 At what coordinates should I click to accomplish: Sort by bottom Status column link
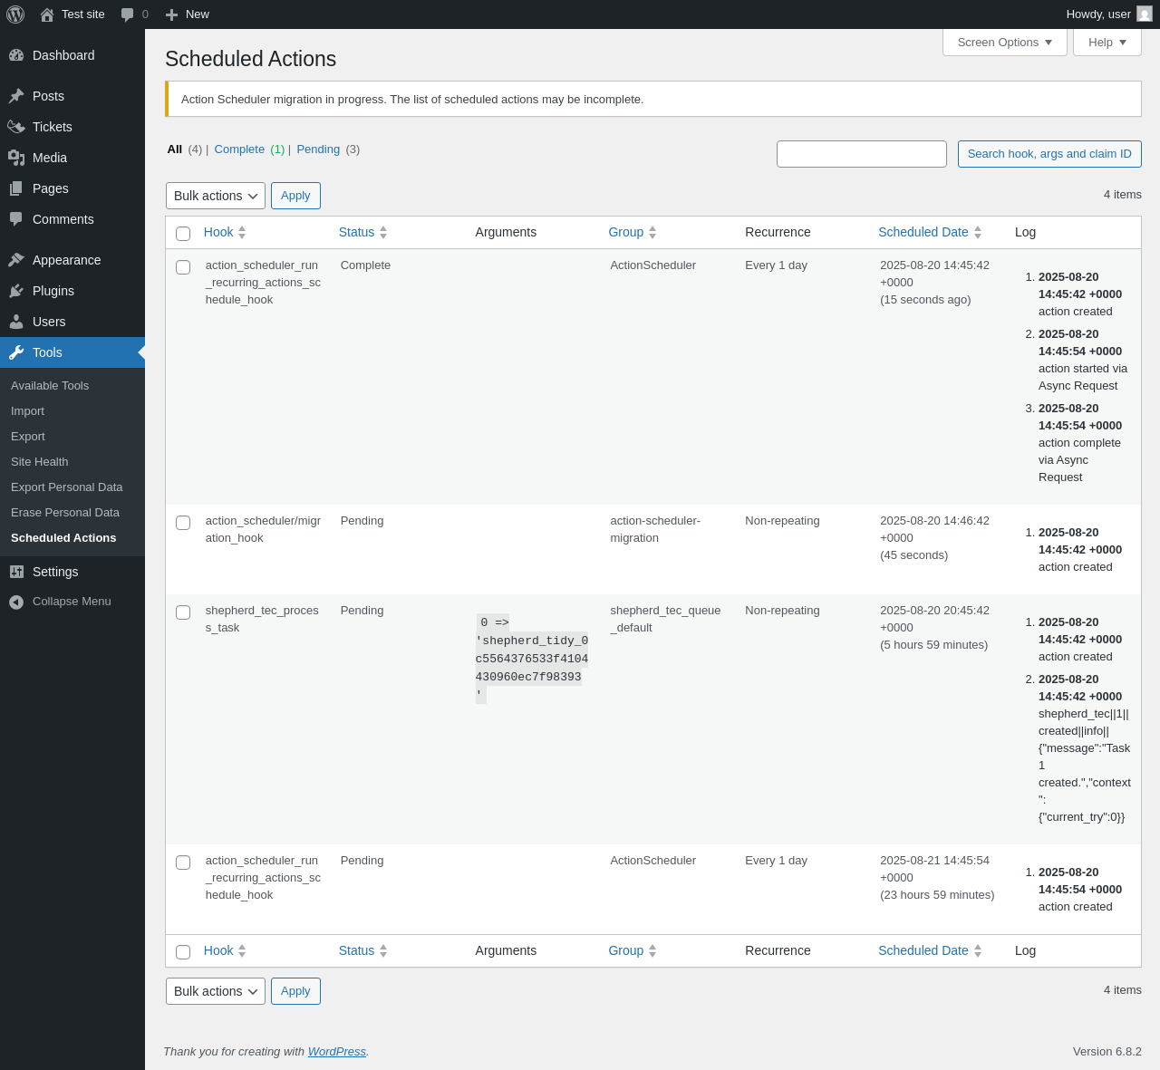[356, 951]
